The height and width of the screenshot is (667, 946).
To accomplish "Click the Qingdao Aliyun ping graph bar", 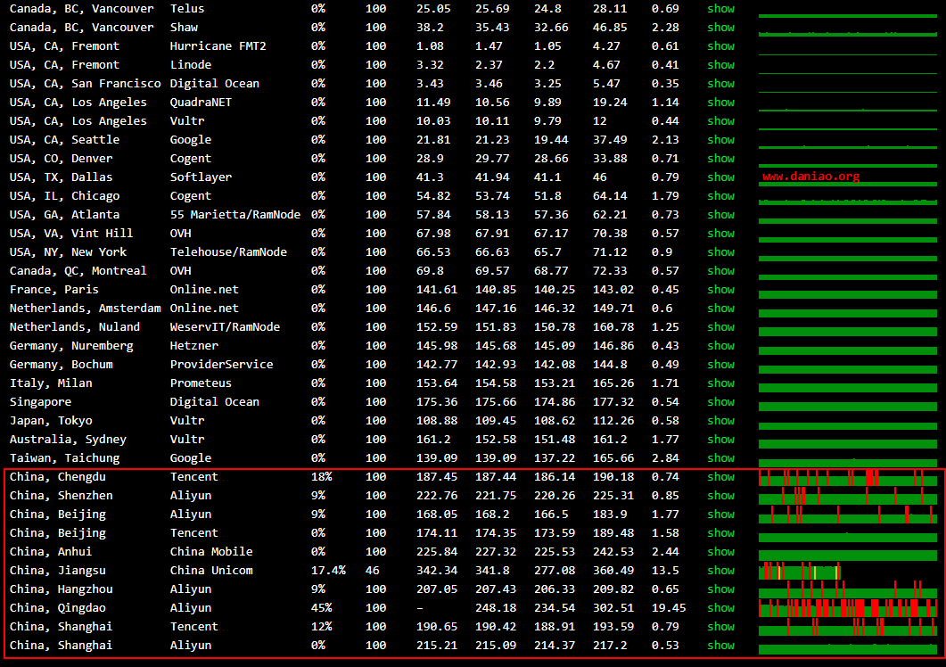I will pos(848,608).
